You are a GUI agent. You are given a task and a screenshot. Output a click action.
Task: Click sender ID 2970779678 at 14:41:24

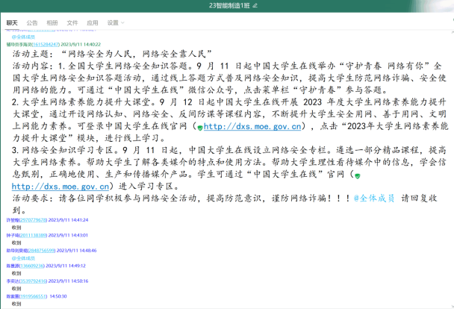[x=34, y=220]
